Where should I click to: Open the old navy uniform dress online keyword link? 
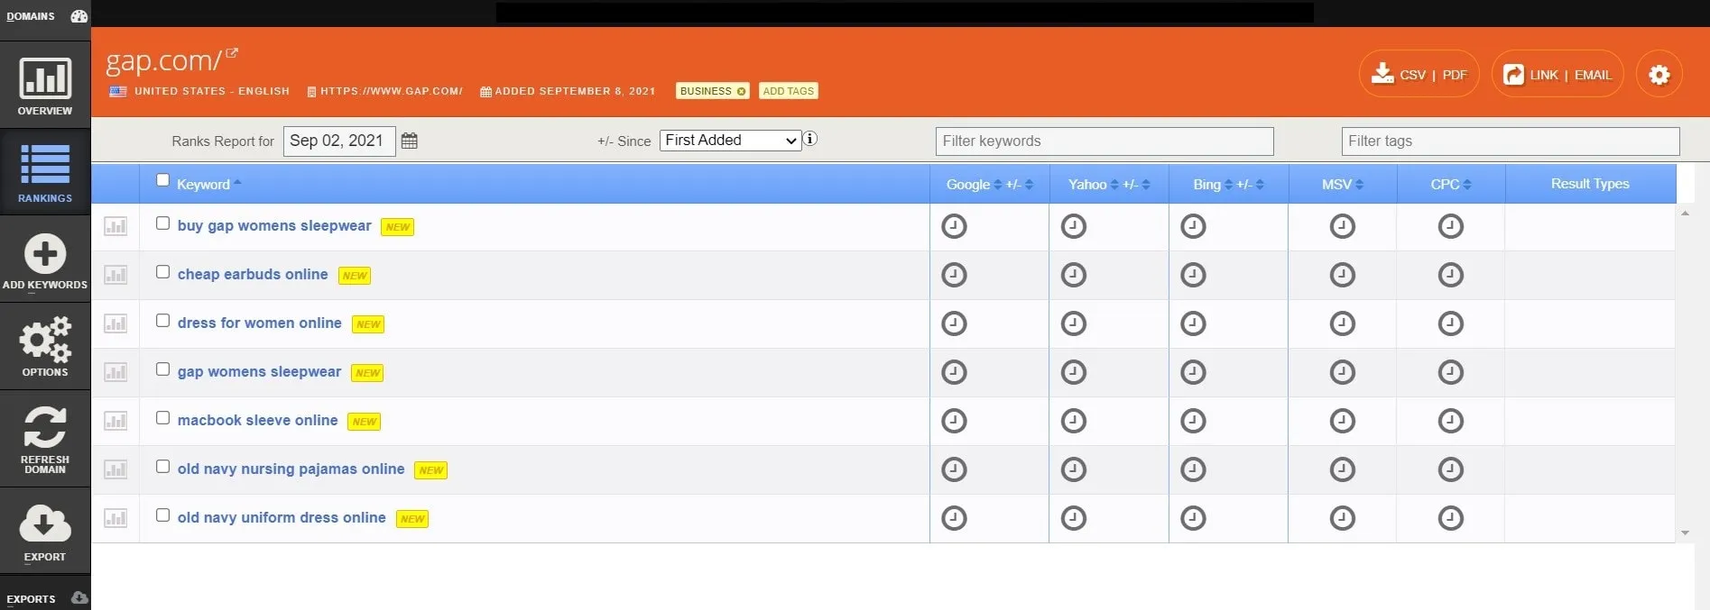coord(282,518)
